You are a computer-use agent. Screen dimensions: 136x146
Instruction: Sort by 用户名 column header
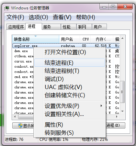pyautogui.click(x=70, y=39)
